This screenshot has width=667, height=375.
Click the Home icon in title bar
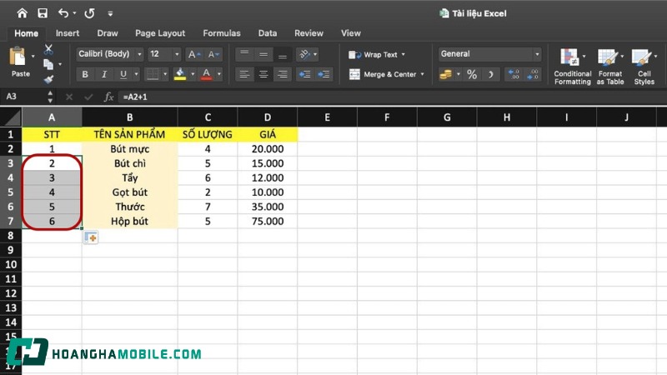click(23, 13)
